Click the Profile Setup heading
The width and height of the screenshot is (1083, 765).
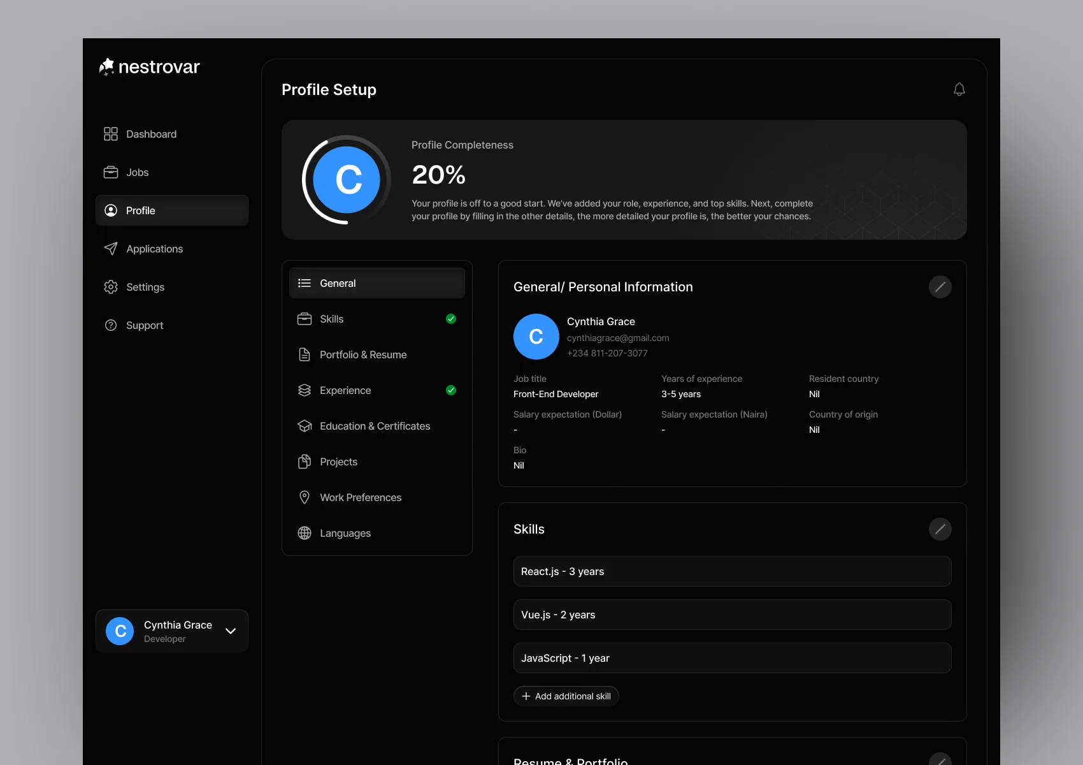329,89
